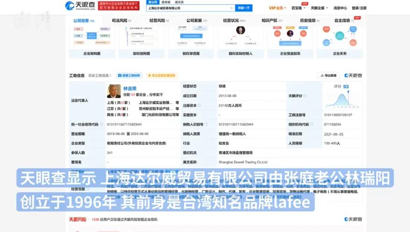Click the 其他 region count entry
Image resolution: width=410 pixels, height=232 pixels.
click(x=117, y=115)
